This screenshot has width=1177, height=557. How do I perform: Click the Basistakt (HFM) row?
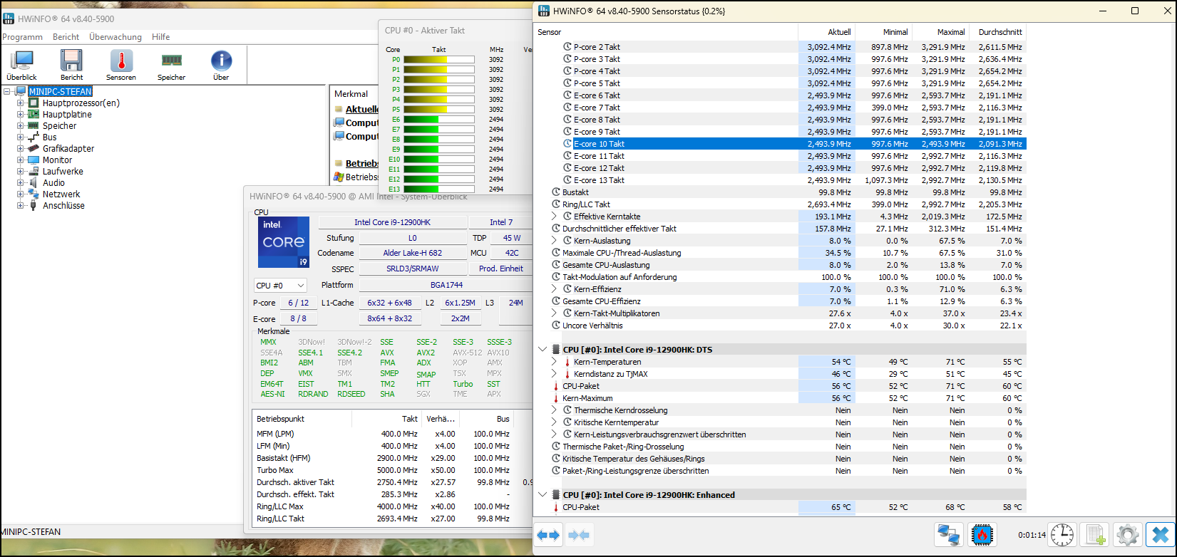coord(391,458)
